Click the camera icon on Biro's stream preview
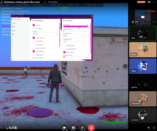 [x=143, y=17]
